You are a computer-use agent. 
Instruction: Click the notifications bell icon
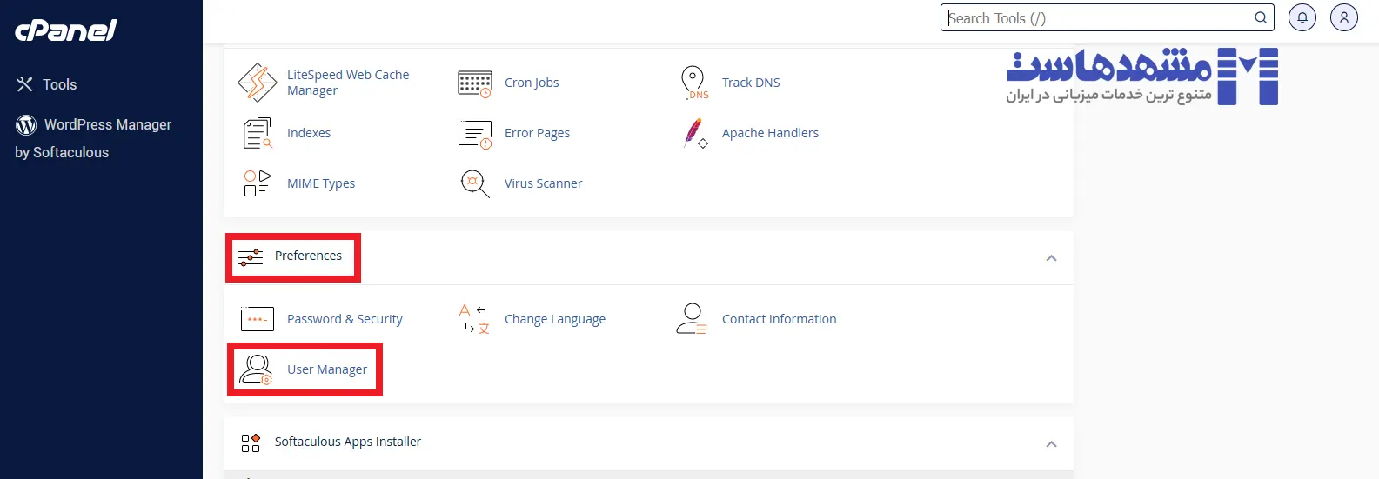(x=1302, y=17)
